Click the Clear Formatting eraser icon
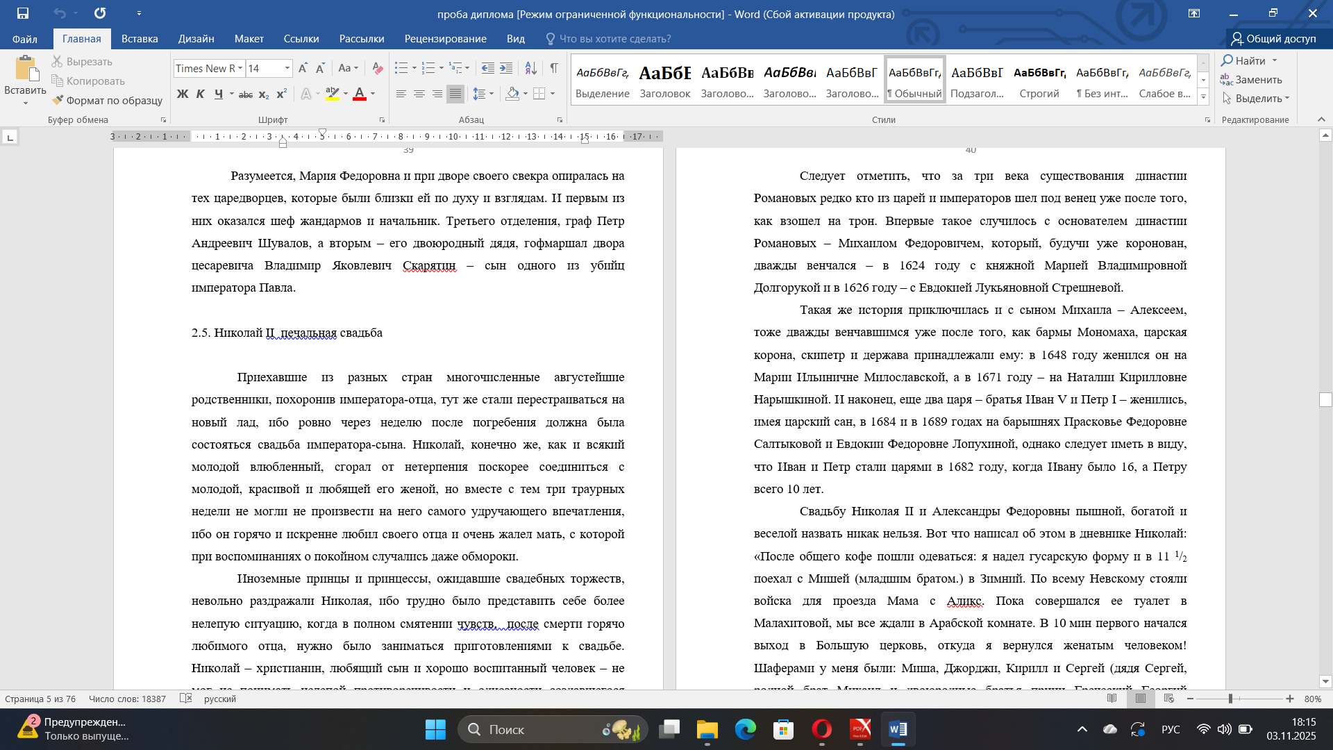The image size is (1333, 750). pyautogui.click(x=378, y=68)
